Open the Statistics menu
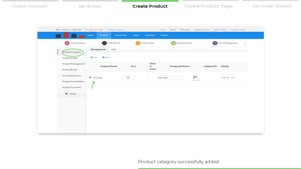The image size is (301, 169). 150,35
